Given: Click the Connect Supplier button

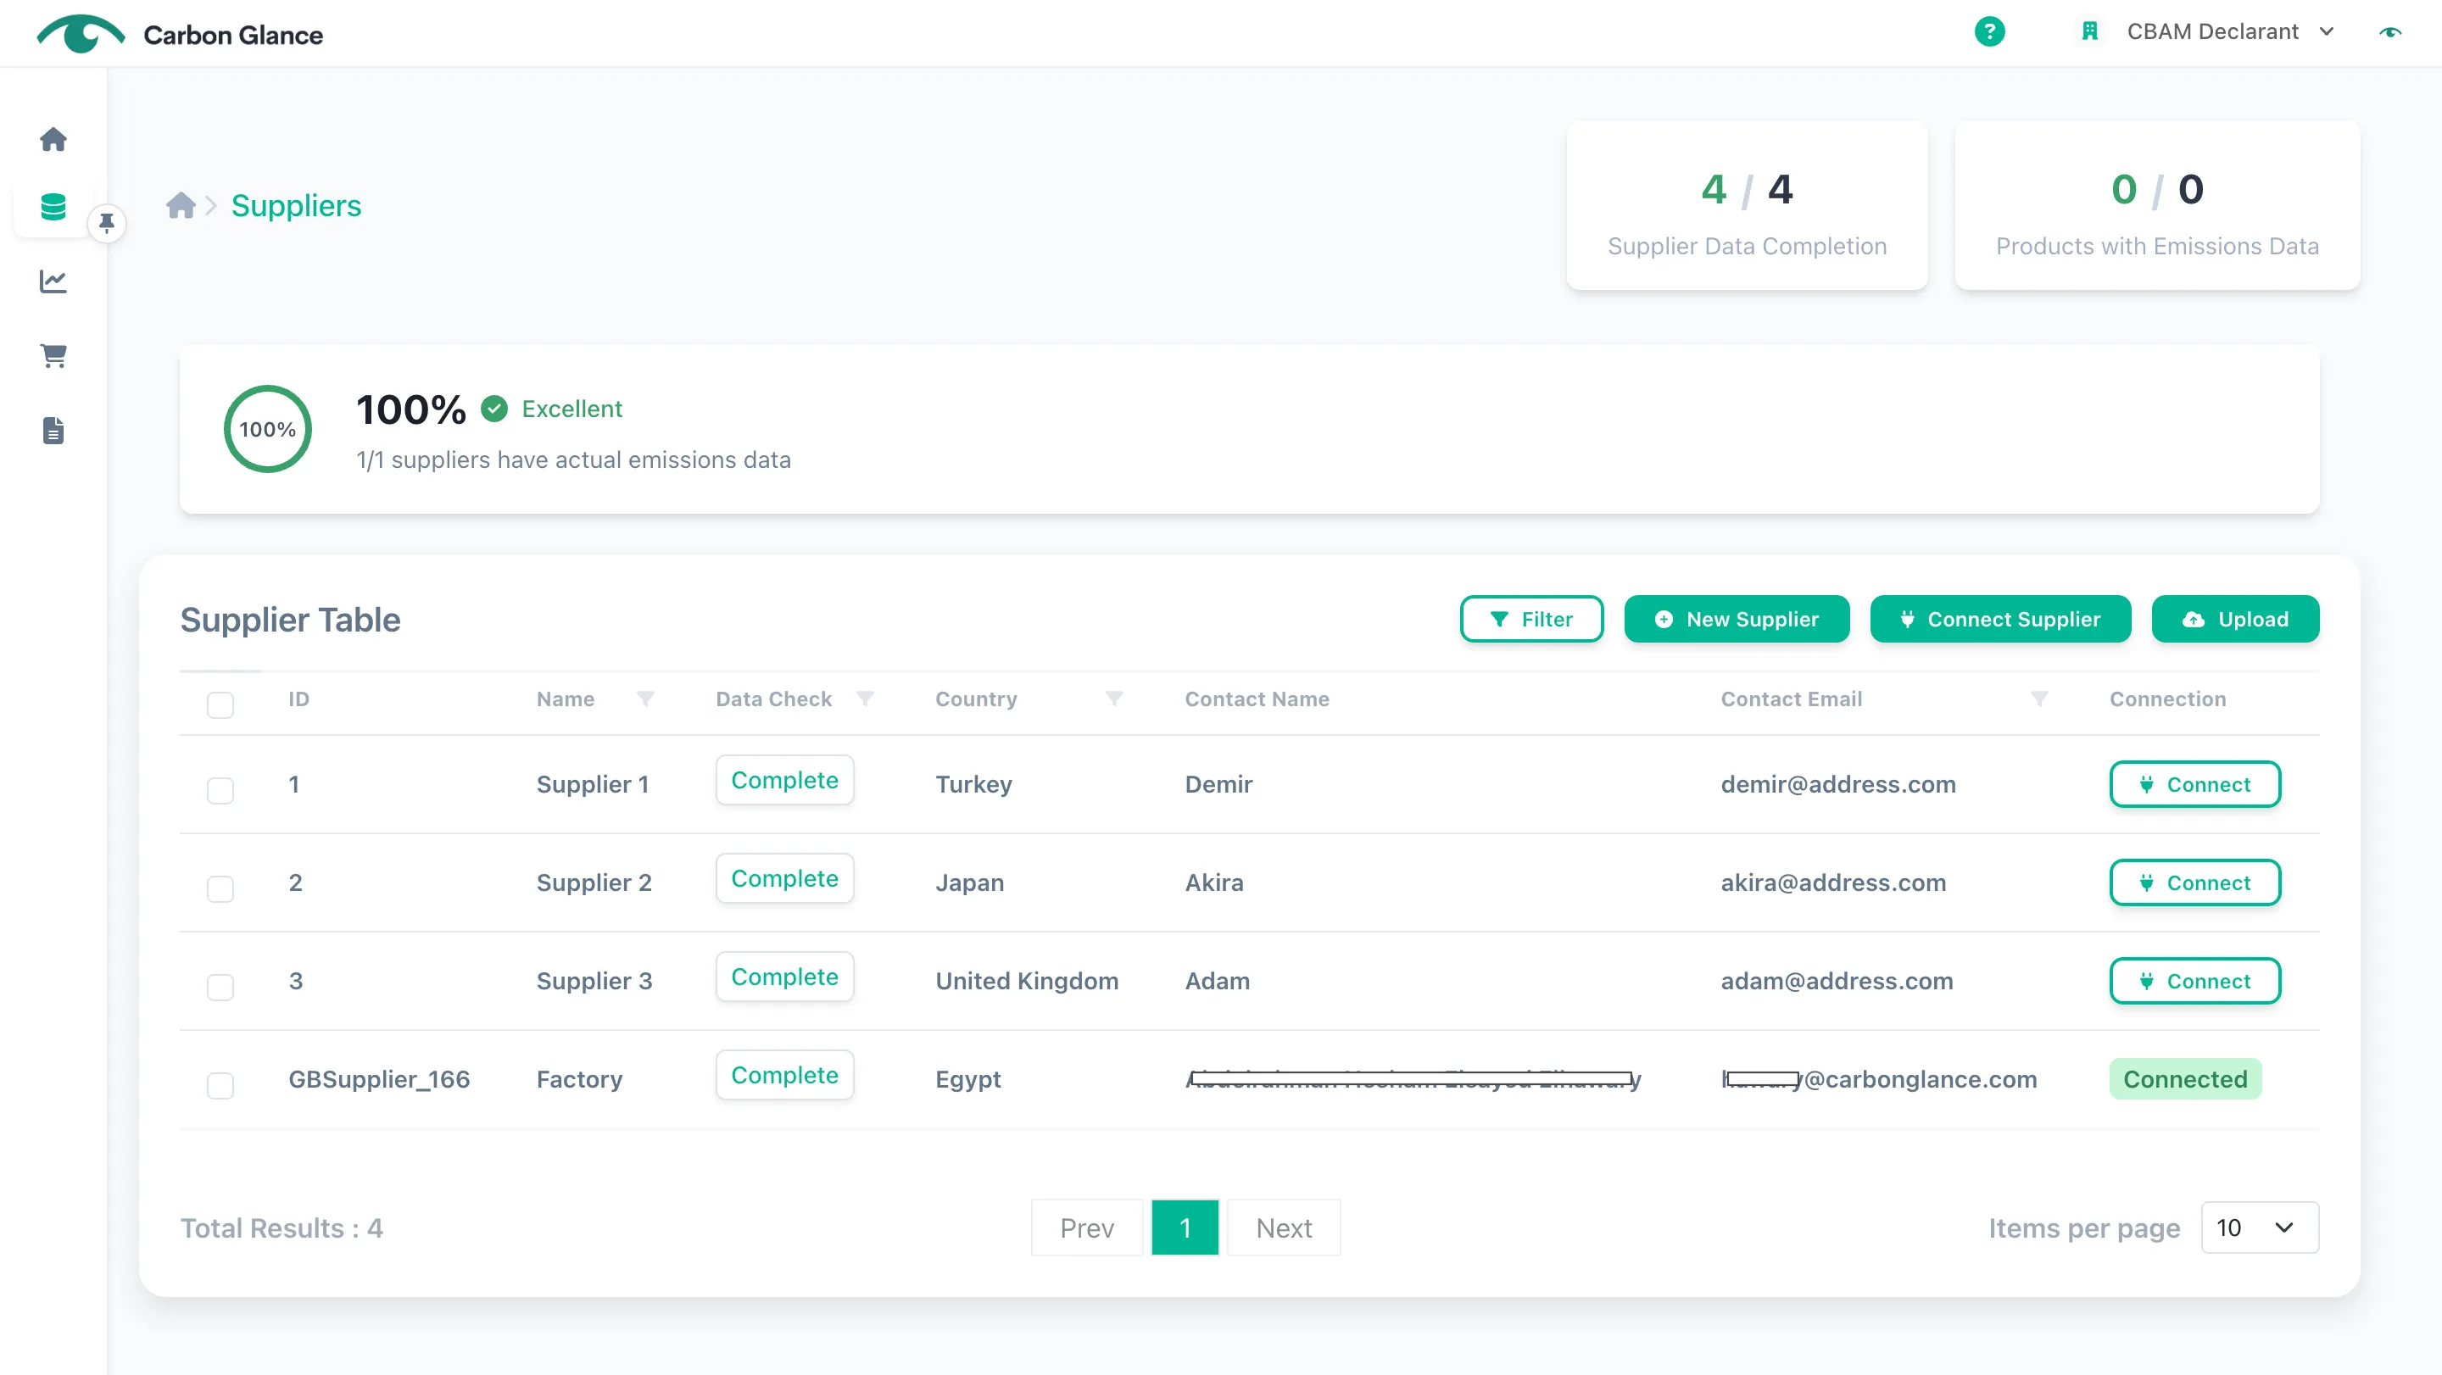Looking at the screenshot, I should point(2000,619).
